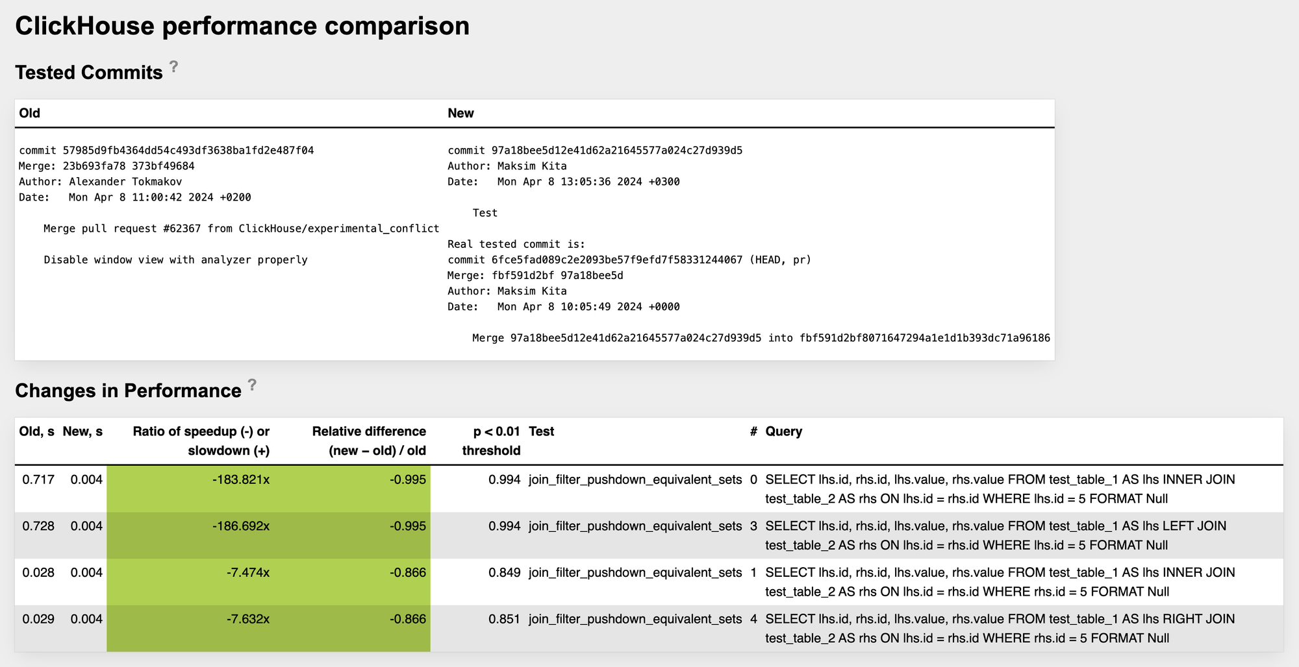1299x667 pixels.
Task: Sort by the "Old, s" column header
Action: click(x=36, y=431)
